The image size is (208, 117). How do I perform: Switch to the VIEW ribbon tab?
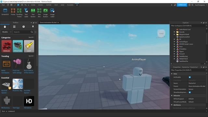[62, 5]
